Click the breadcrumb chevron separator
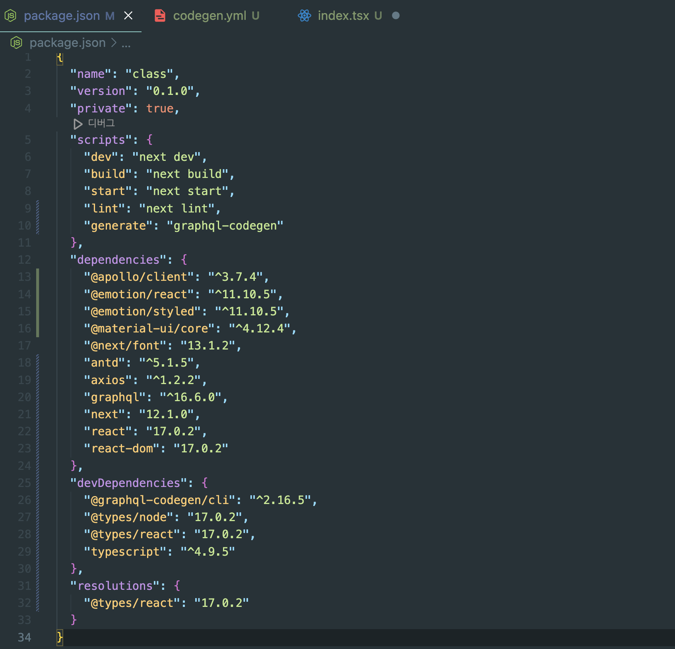Screen dimensions: 675x649 pos(114,42)
